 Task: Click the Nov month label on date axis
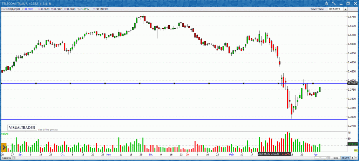click(x=109, y=154)
